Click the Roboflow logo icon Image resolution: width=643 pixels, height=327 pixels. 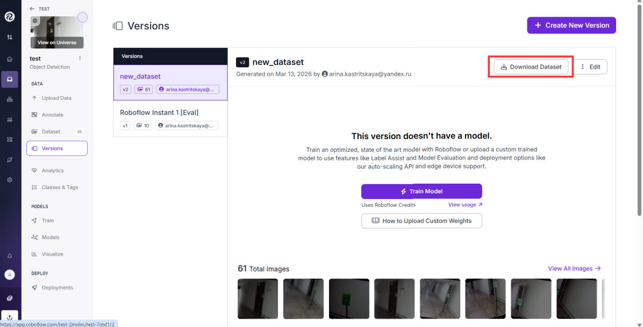(x=10, y=17)
